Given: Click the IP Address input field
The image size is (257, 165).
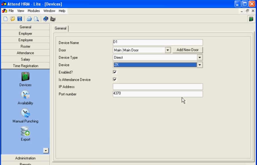Looking at the screenshot, I should (158, 87).
